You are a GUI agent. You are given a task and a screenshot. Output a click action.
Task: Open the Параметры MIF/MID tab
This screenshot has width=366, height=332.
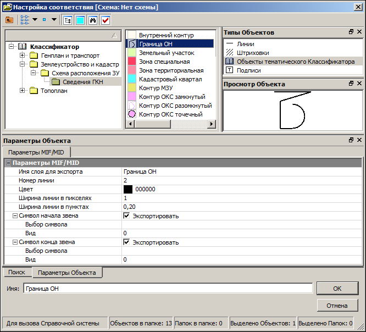tap(36, 152)
